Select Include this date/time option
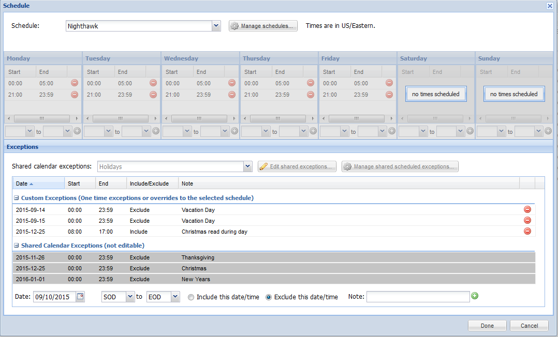This screenshot has width=558, height=337. tap(191, 297)
